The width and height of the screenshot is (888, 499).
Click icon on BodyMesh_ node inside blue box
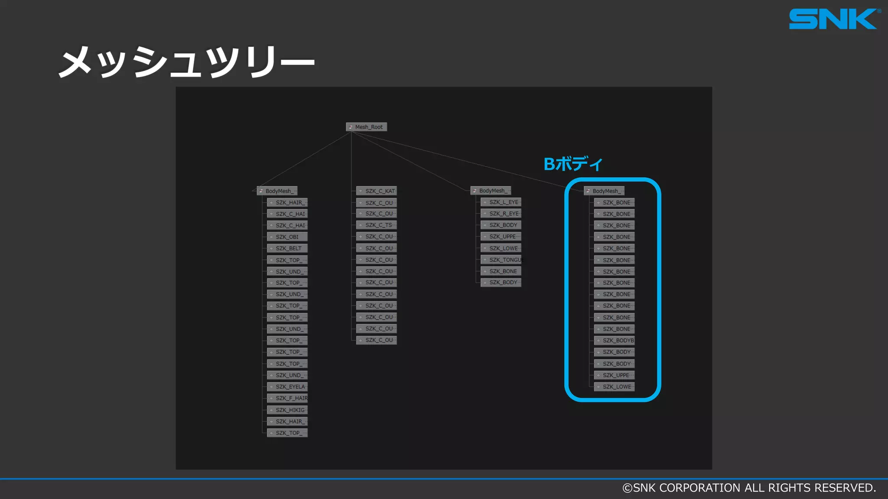[x=588, y=191]
